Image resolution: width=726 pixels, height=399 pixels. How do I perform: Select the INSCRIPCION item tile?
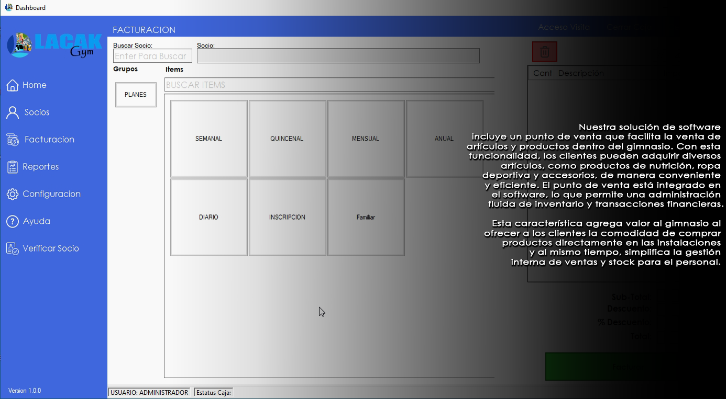tap(287, 217)
